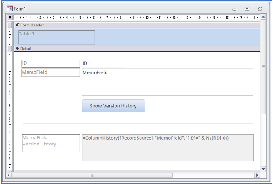Click the Detail section selector box
Screen dimensions: 274x184
10,49
